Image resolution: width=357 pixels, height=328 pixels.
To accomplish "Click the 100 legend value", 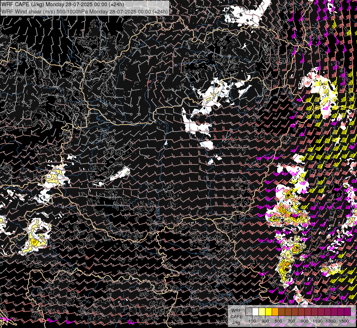I will pos(252,321).
